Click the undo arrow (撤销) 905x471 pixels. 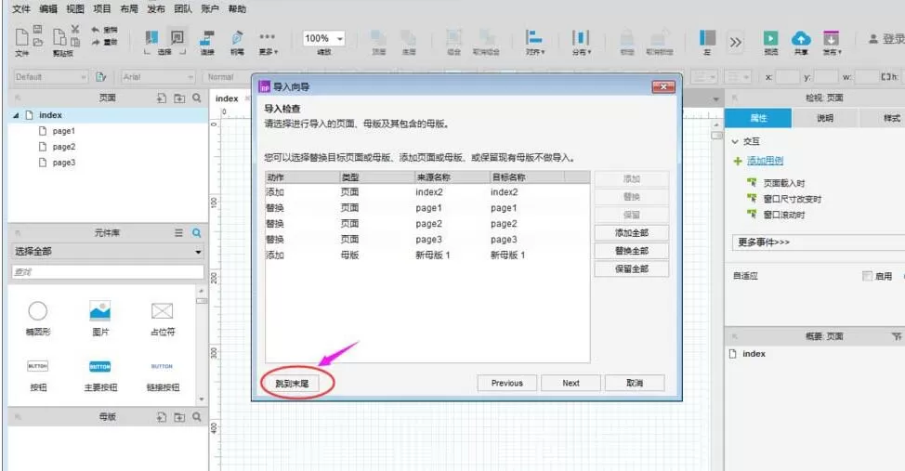[96, 30]
